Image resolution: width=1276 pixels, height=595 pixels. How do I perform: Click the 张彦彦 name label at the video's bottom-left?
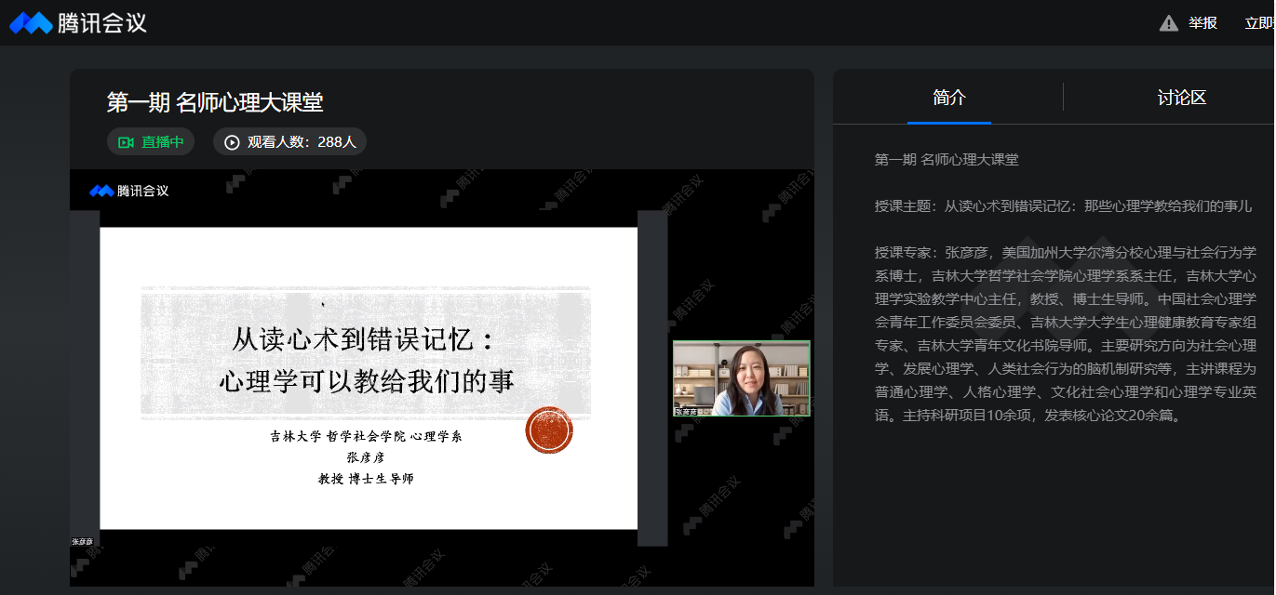click(83, 541)
